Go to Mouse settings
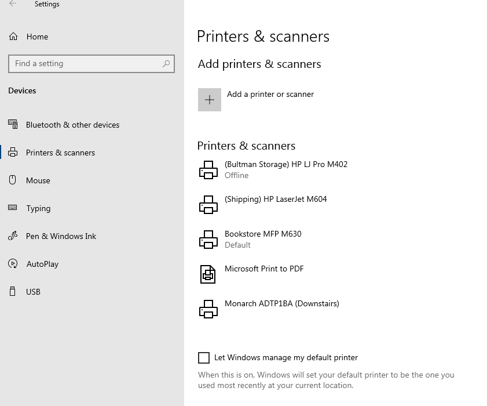 [x=38, y=180]
